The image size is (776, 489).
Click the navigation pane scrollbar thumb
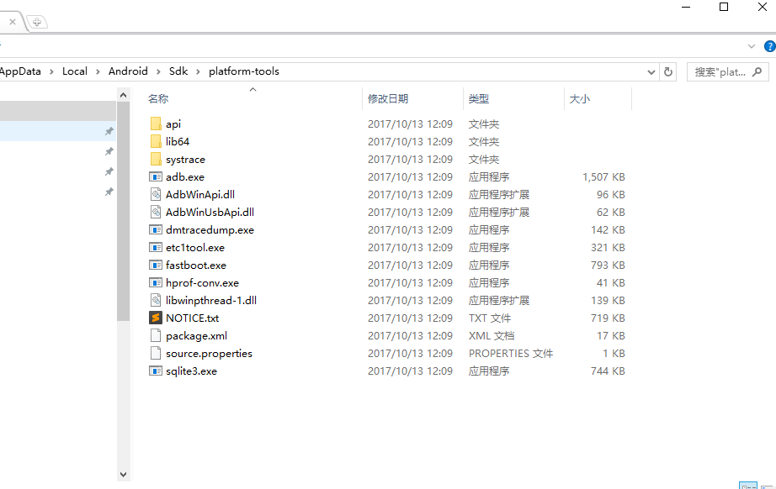123,212
